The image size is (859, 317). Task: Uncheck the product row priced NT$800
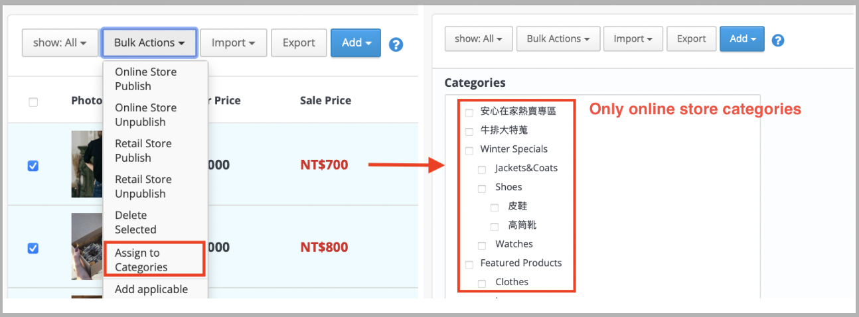[x=33, y=248]
